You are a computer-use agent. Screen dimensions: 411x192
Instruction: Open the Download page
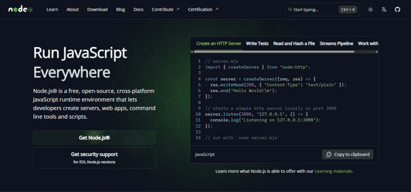click(97, 9)
